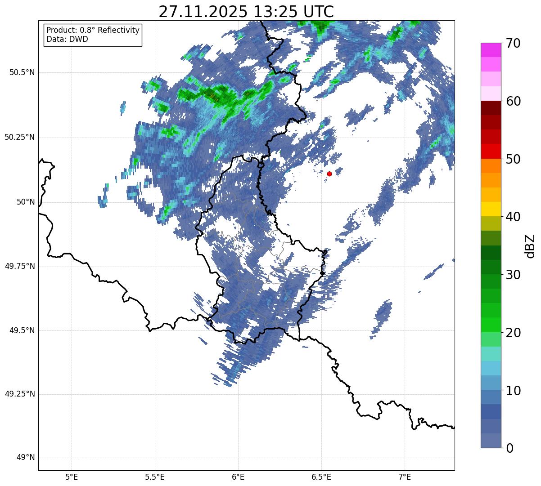Click the 5.5°E longitude label
This screenshot has width=541, height=486.
(155, 477)
